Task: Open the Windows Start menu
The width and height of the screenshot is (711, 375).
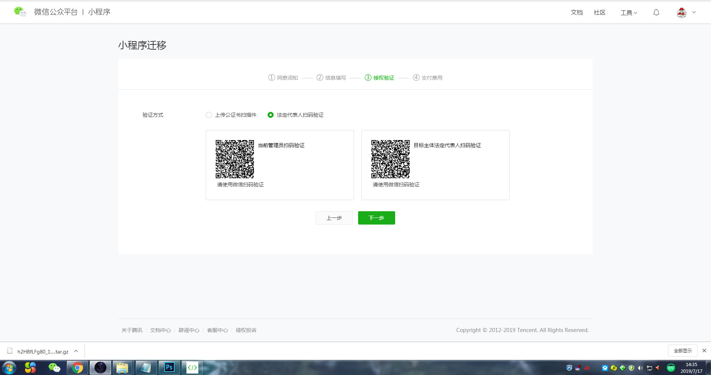Action: click(9, 368)
